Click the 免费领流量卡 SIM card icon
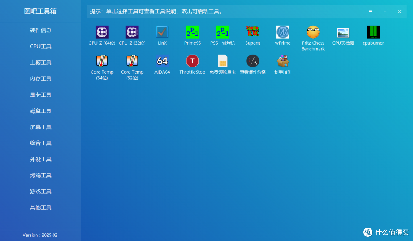 click(x=223, y=61)
